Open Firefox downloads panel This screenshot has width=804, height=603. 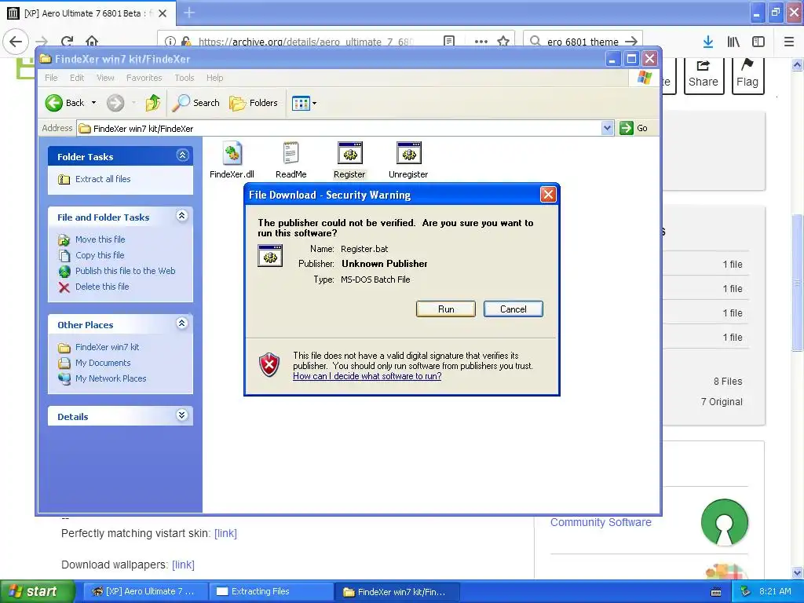(x=708, y=42)
